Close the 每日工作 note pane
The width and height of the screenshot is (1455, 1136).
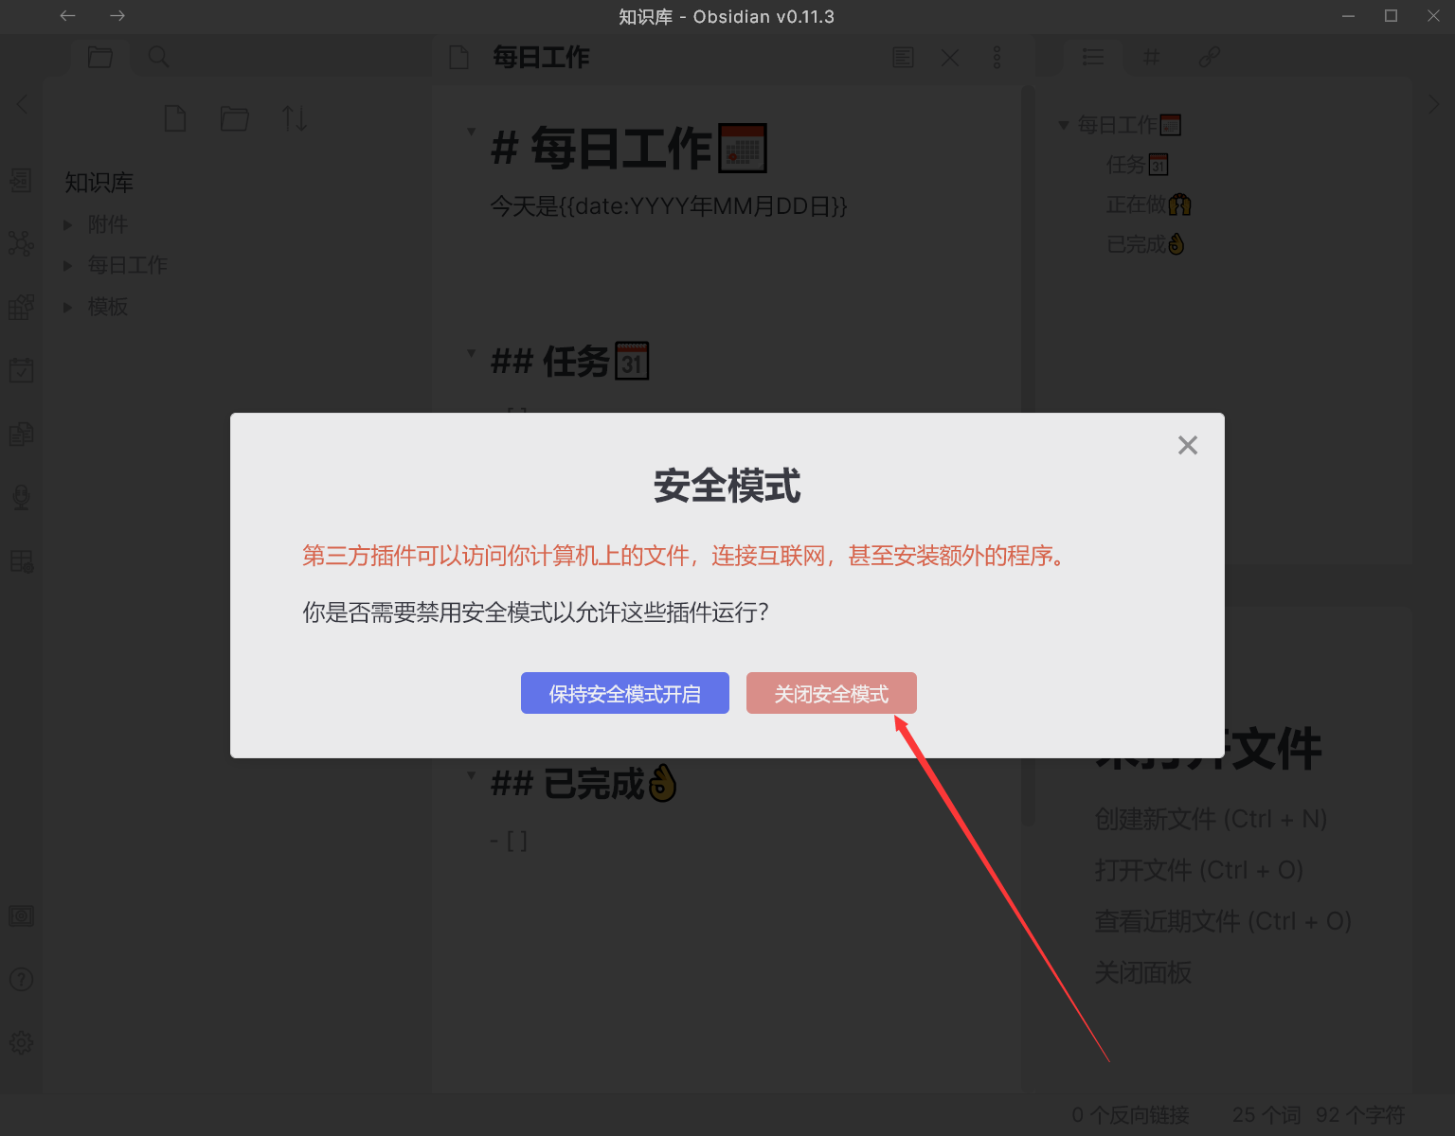950,58
